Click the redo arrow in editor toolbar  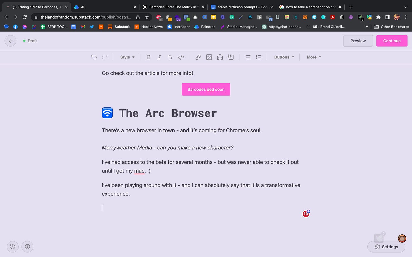(105, 57)
